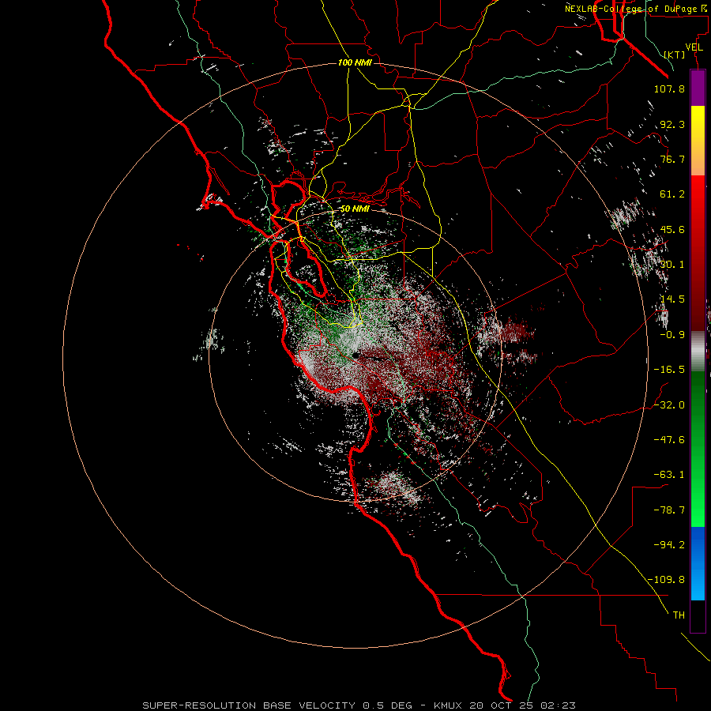Click the [KT] units label
This screenshot has width=711, height=711.
[x=675, y=55]
